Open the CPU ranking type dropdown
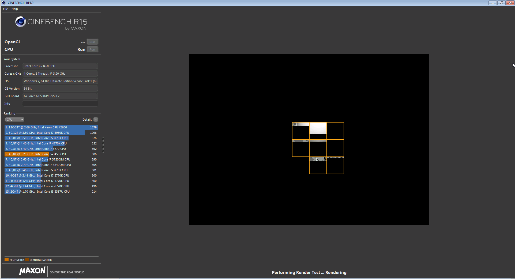Viewport: 515px width, 279px height. pyautogui.click(x=15, y=120)
